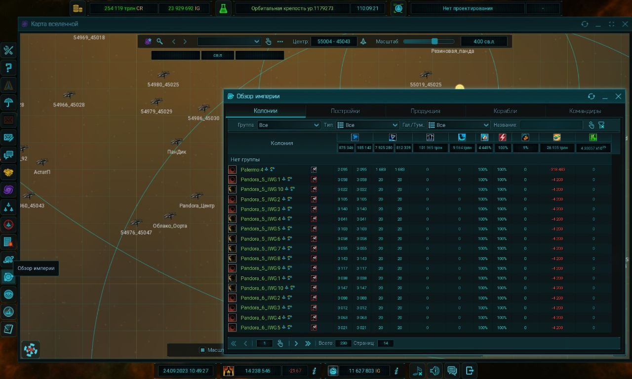Open the map toolbar empty dropdown
This screenshot has width=632, height=379.
pyautogui.click(x=229, y=41)
